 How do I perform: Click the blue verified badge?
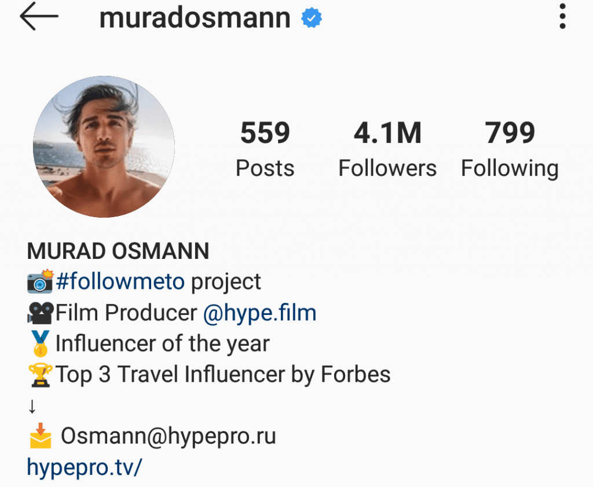(311, 18)
